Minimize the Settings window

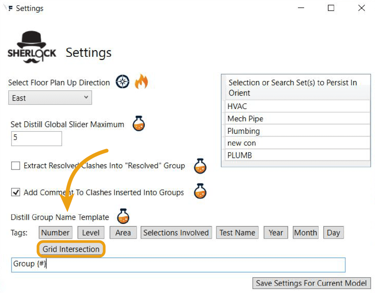tap(301, 8)
